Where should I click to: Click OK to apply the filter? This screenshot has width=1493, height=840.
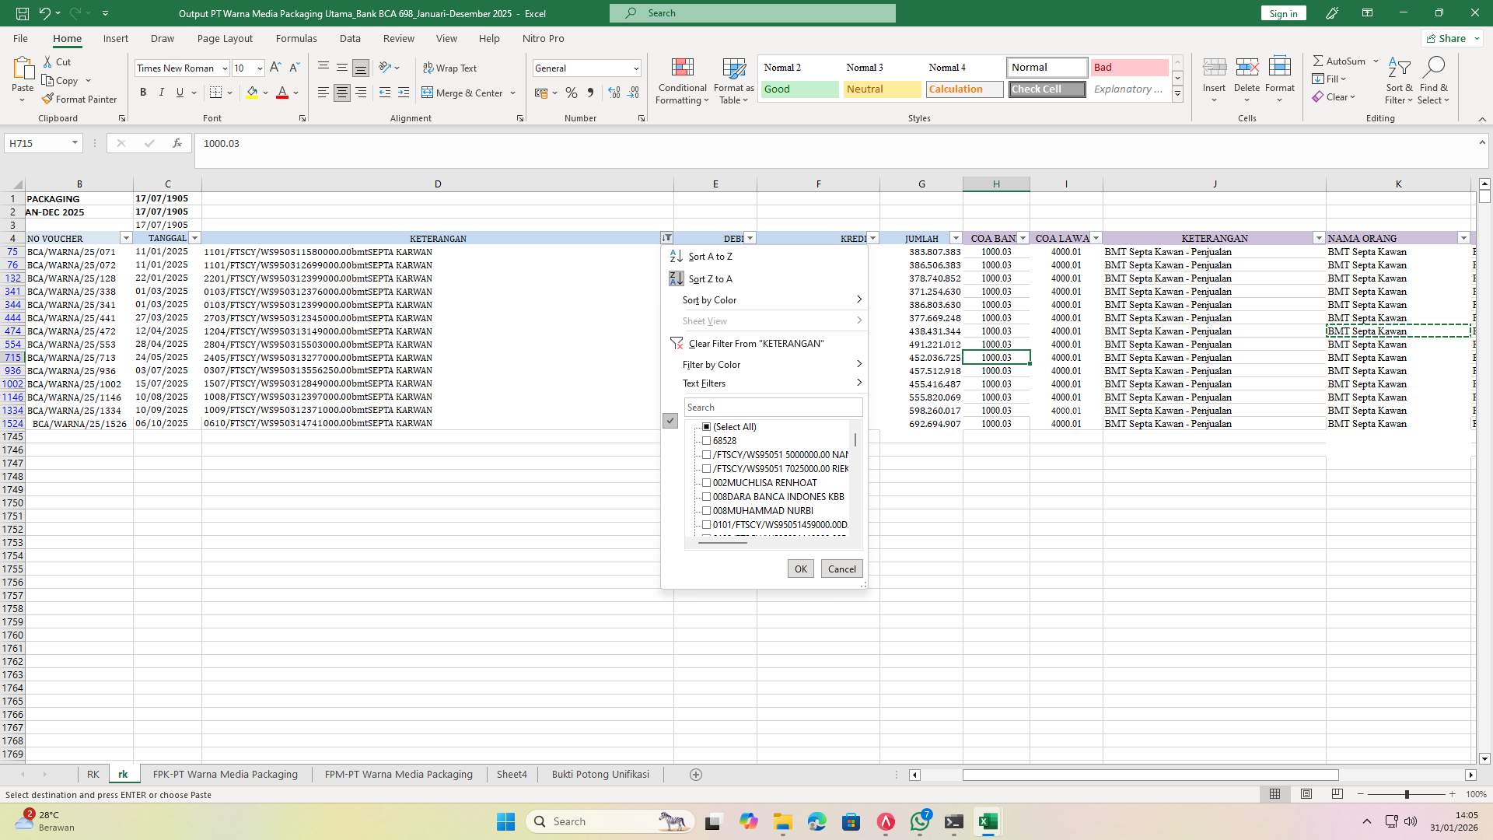800,568
